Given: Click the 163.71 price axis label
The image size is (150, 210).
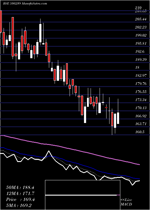Looking at the screenshot, I should pos(141,124).
